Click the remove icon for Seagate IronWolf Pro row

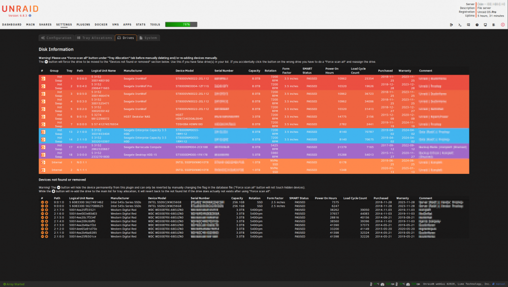[43, 86]
